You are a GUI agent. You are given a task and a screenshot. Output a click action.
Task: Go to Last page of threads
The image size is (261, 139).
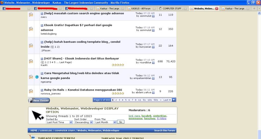click(167, 100)
